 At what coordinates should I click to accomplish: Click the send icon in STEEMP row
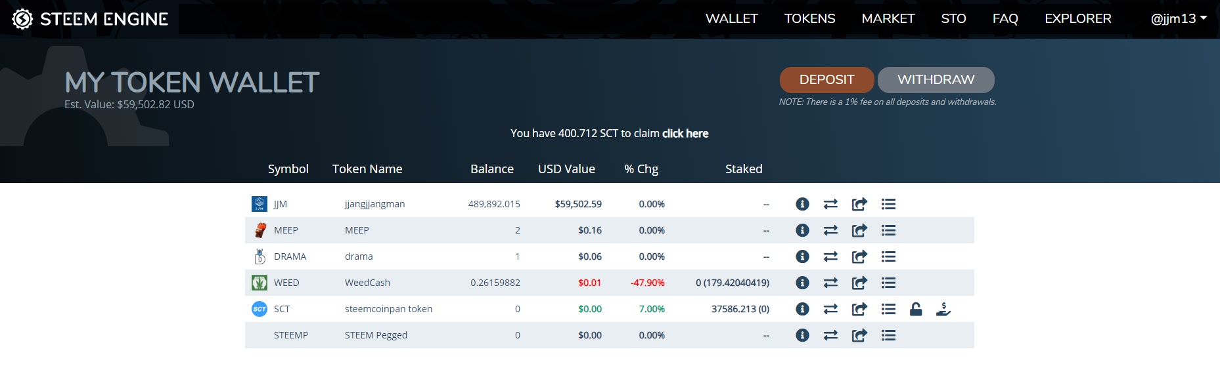click(859, 335)
